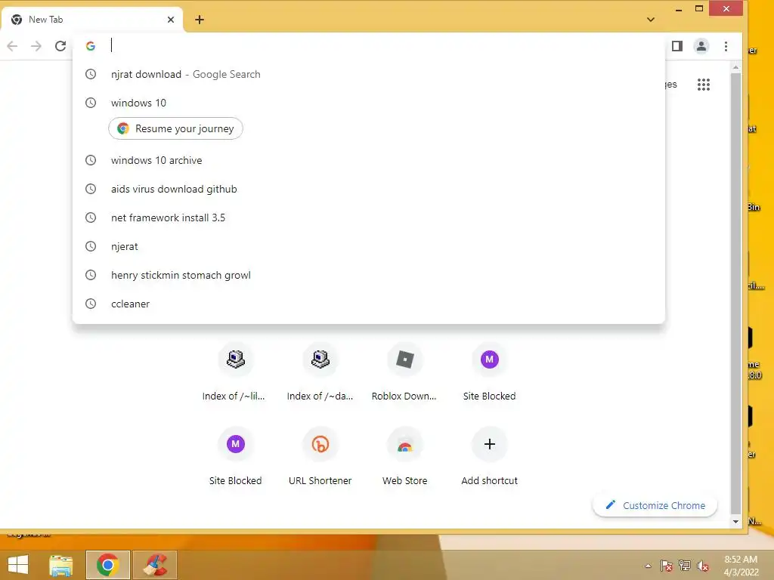Select henry stickmin stomach growl suggestion
Viewport: 774px width, 580px height.
coord(368,275)
